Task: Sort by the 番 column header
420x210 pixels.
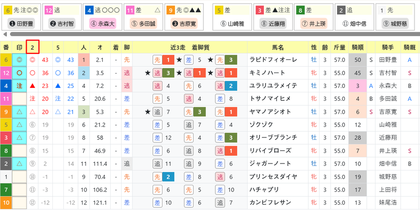Action: coord(6,47)
